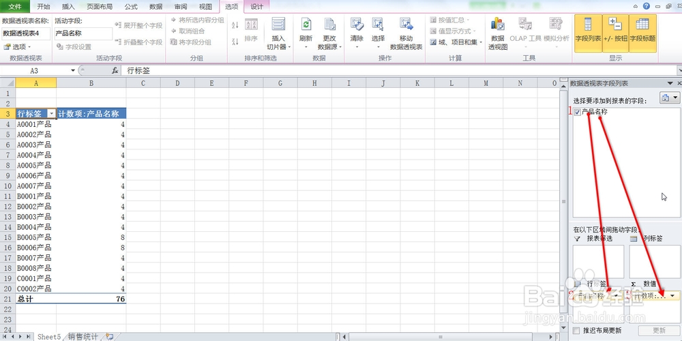Switch to the 视图 (View) tab
682x341 pixels.
pyautogui.click(x=205, y=7)
